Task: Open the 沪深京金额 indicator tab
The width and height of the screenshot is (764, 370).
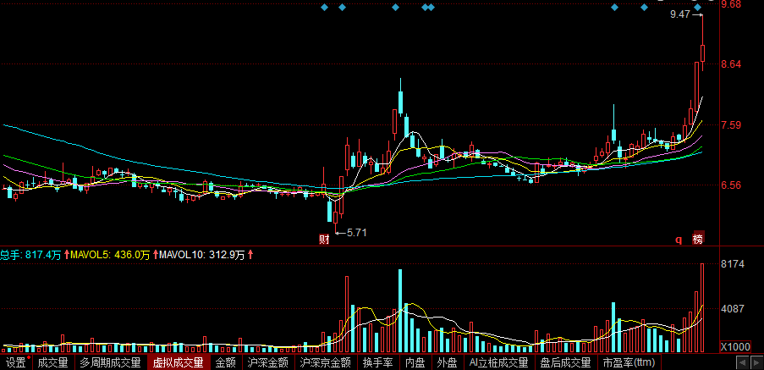Action: coord(326,362)
